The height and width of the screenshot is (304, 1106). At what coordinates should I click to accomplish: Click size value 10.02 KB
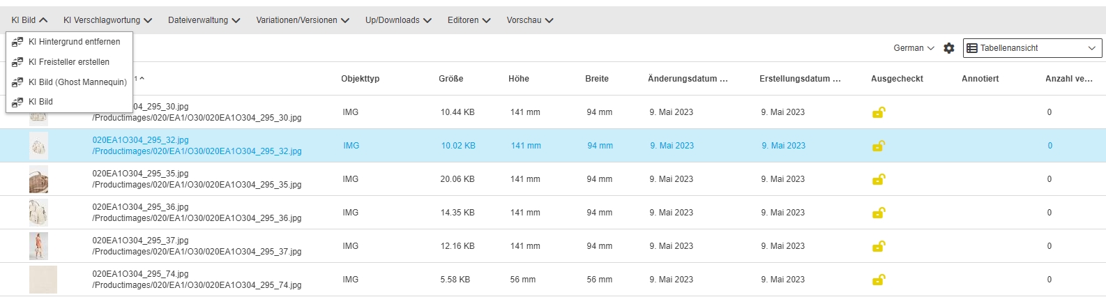point(458,146)
